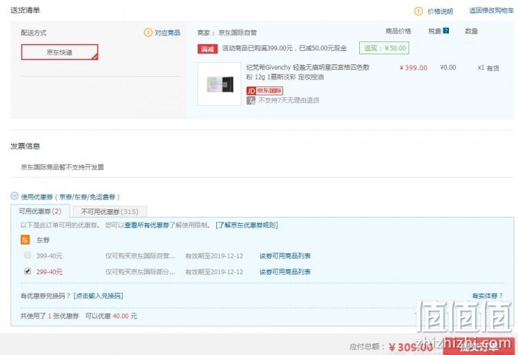
Task: Select the X1 quantity text
Action: click(481, 68)
